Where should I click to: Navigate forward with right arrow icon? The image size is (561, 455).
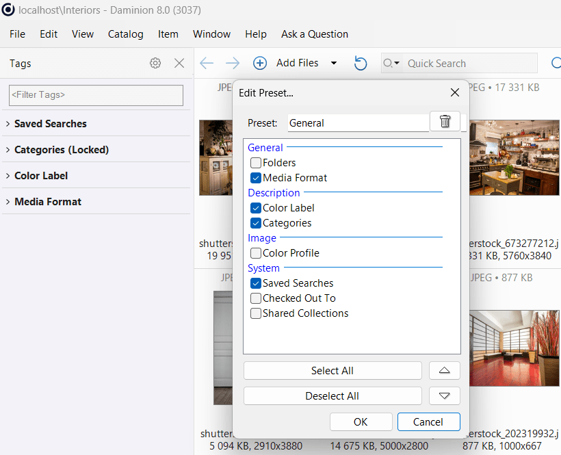[x=233, y=63]
